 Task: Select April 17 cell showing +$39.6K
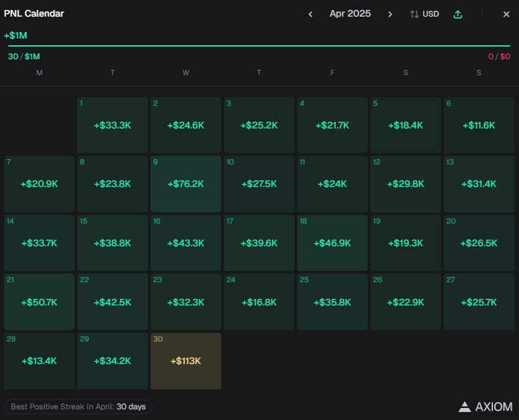pos(259,243)
